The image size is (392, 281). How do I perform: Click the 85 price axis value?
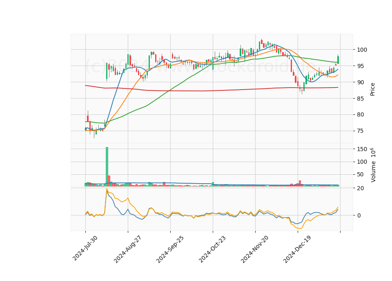pos(361,99)
